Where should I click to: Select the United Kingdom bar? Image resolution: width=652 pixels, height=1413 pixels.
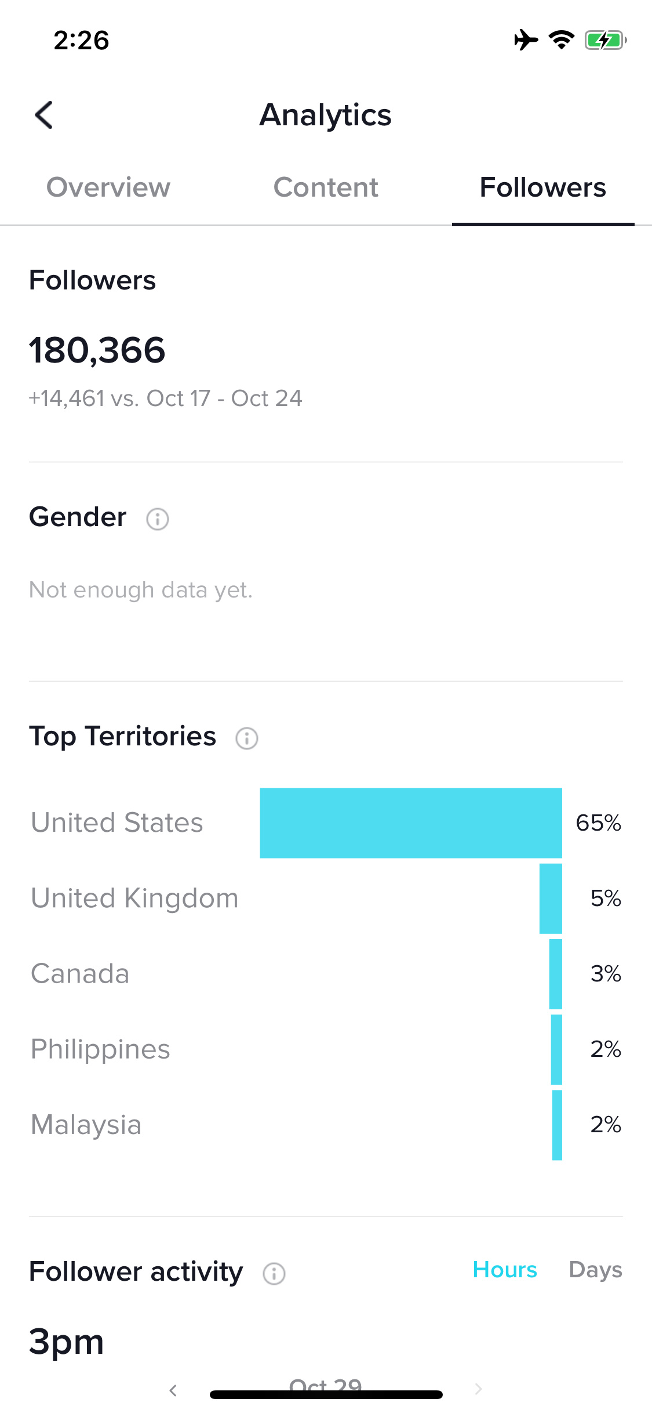(x=551, y=898)
